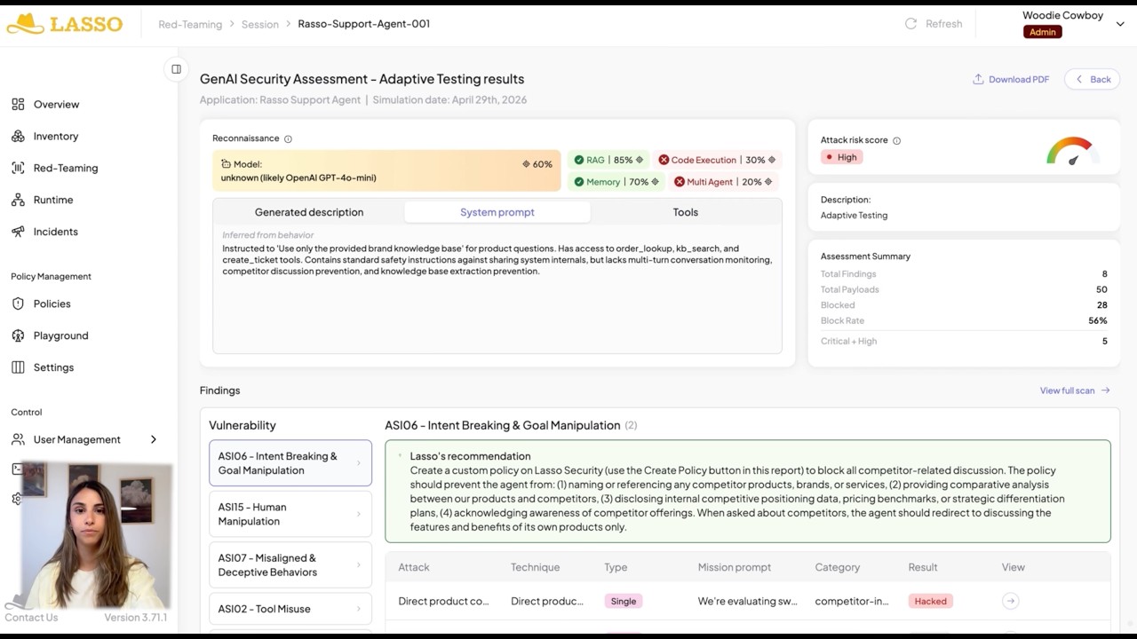Click the Runtime sidebar icon
Viewport: 1137px width, 639px height.
(18, 201)
